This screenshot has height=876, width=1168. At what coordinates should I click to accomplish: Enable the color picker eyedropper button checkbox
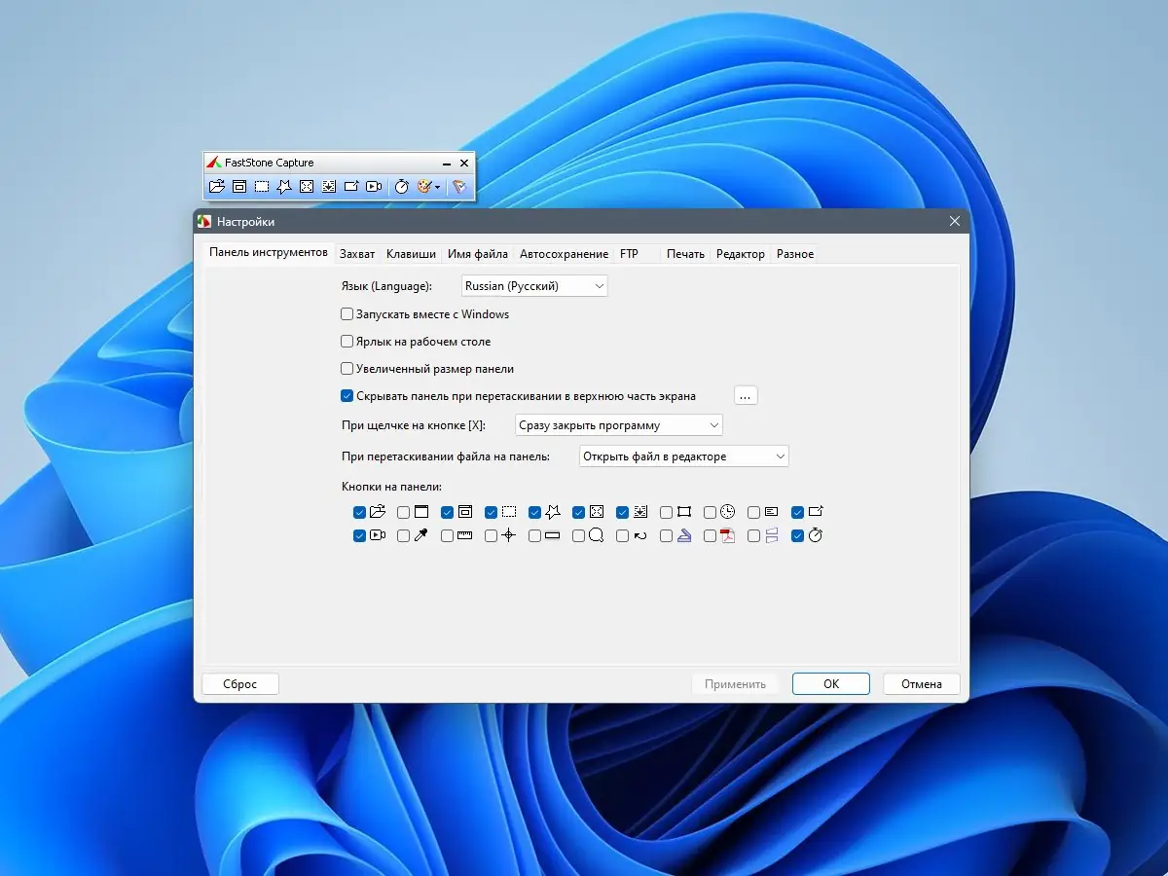pos(403,535)
